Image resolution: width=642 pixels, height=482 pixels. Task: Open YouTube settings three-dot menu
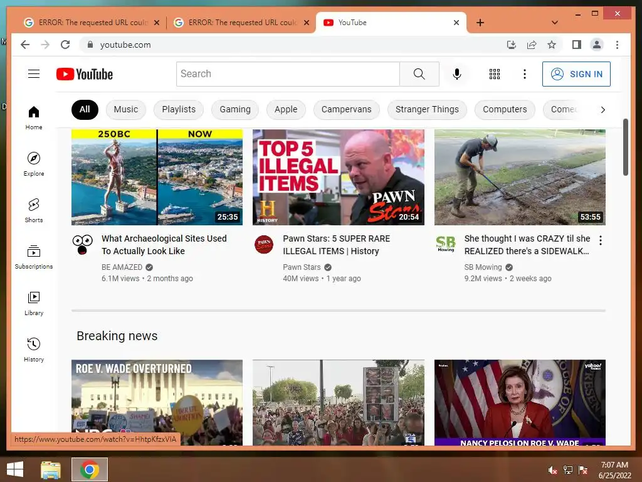click(525, 74)
